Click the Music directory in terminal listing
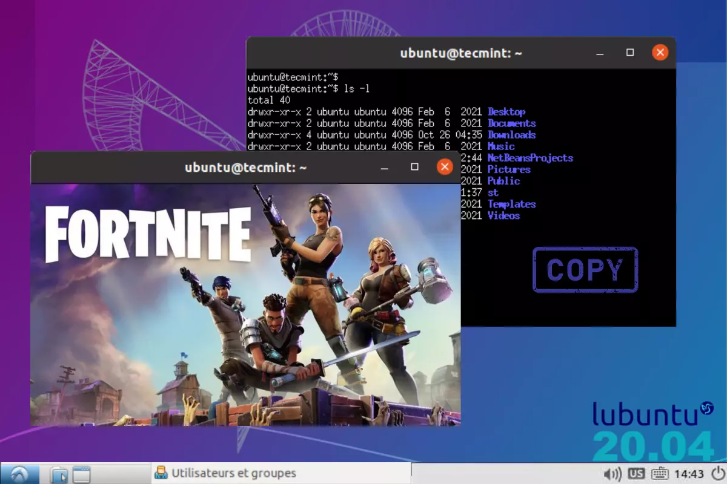Viewport: 727px width, 484px height. [x=501, y=146]
